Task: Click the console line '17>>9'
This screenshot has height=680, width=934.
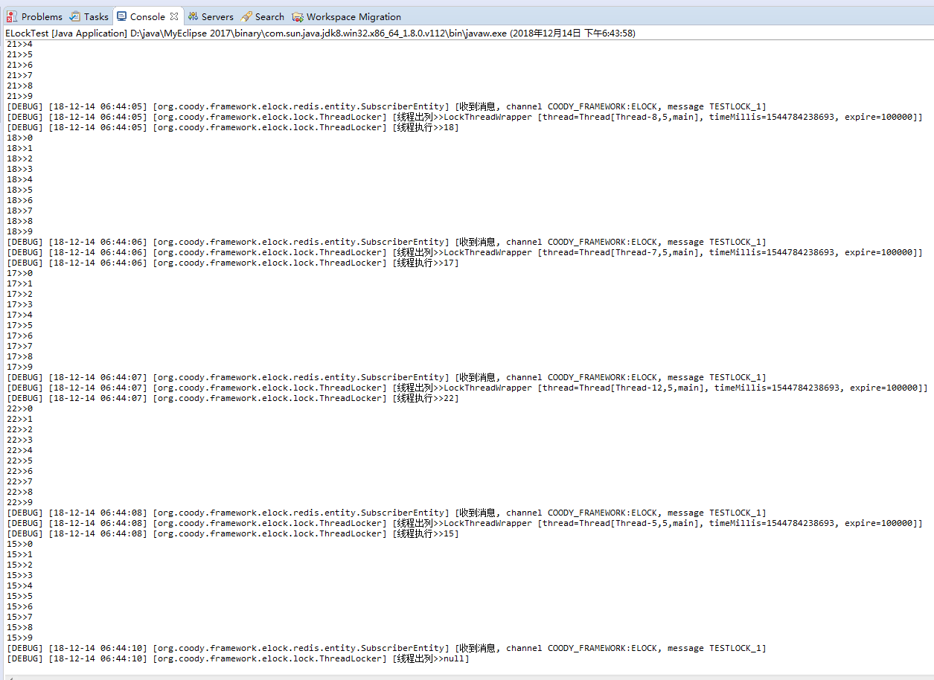Action: click(x=19, y=367)
